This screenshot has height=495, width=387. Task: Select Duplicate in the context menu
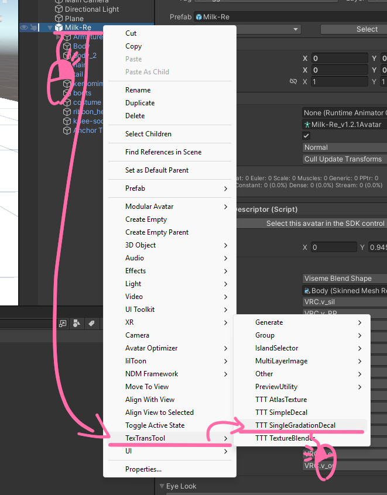coord(140,103)
